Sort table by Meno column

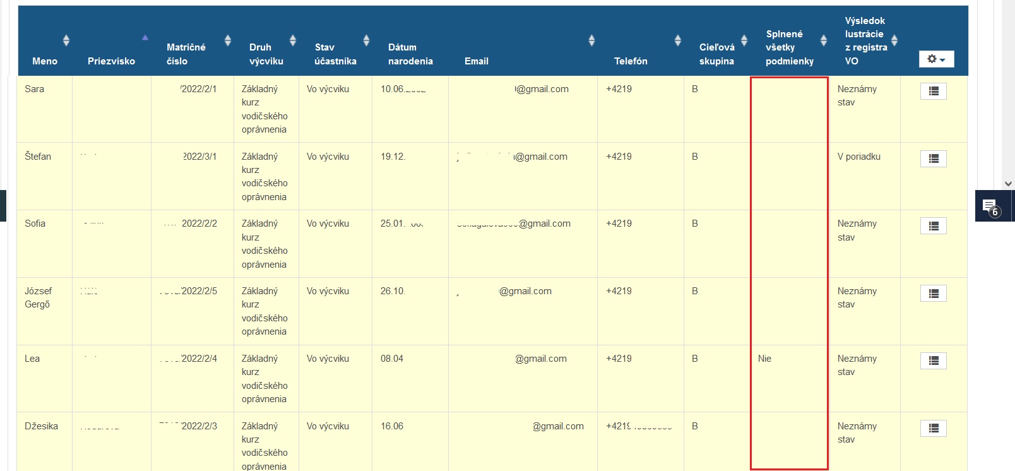click(x=66, y=41)
